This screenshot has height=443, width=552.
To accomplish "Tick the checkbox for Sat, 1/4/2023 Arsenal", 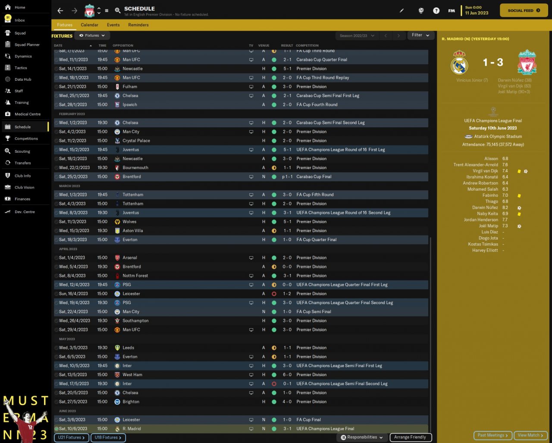I will click(56, 258).
